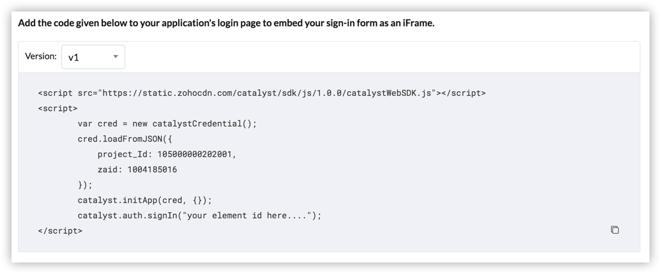This screenshot has height=274, width=661.
Task: Click the iFrame embed instruction heading
Action: [x=226, y=23]
